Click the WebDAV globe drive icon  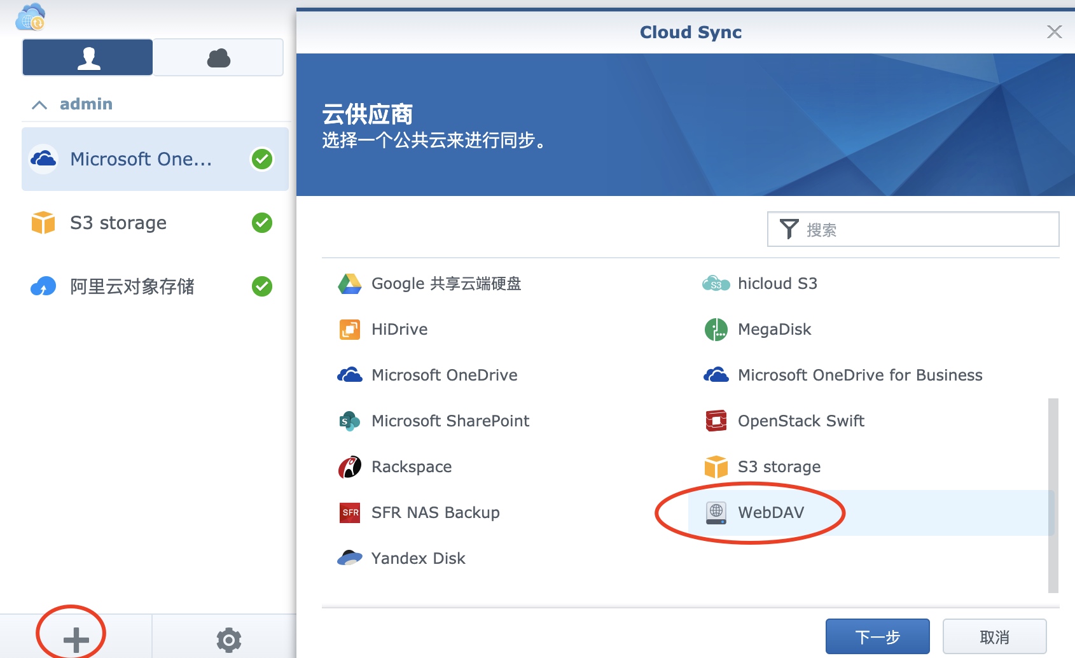coord(716,513)
